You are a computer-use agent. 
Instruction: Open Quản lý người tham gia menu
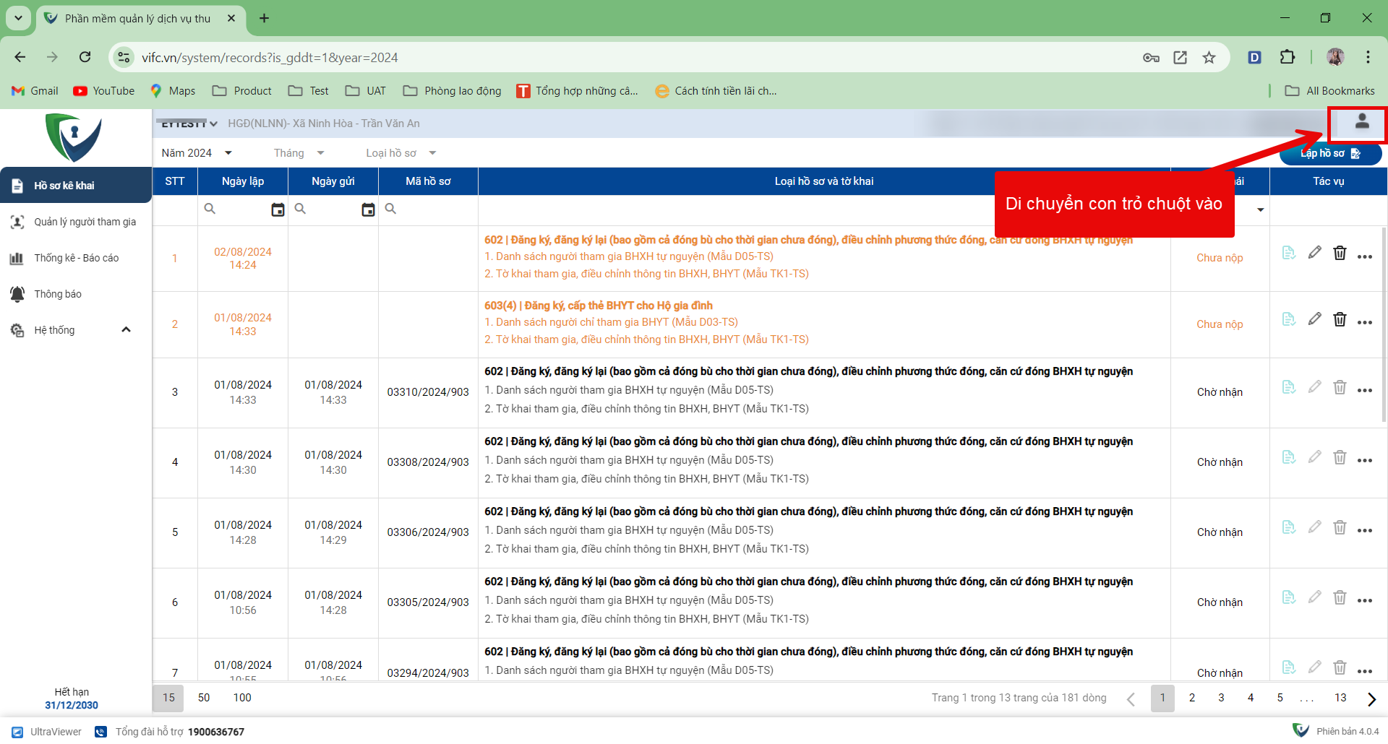(x=85, y=222)
